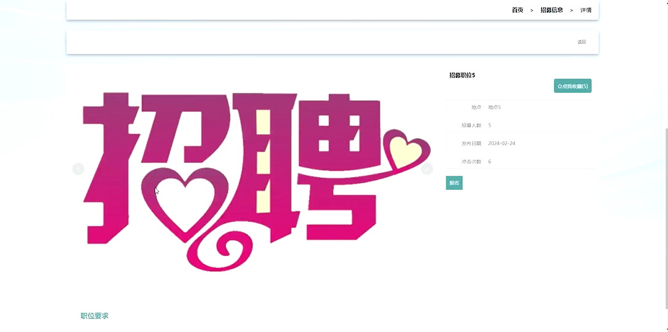Go to 首页 breadcrumb link
Screen dimensions: 668x332
tap(517, 10)
